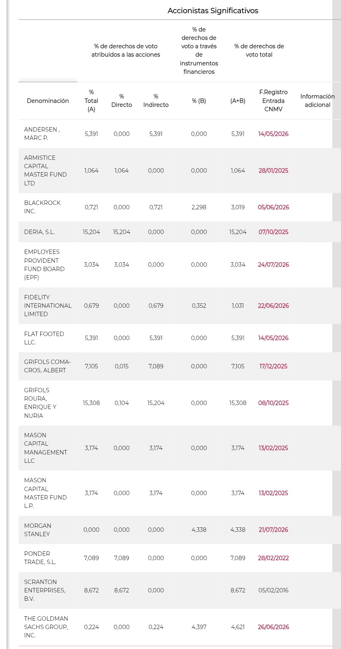Open the Ponder Trade date 28/02/2022
Image resolution: width=341 pixels, height=649 pixels.
[x=273, y=558]
